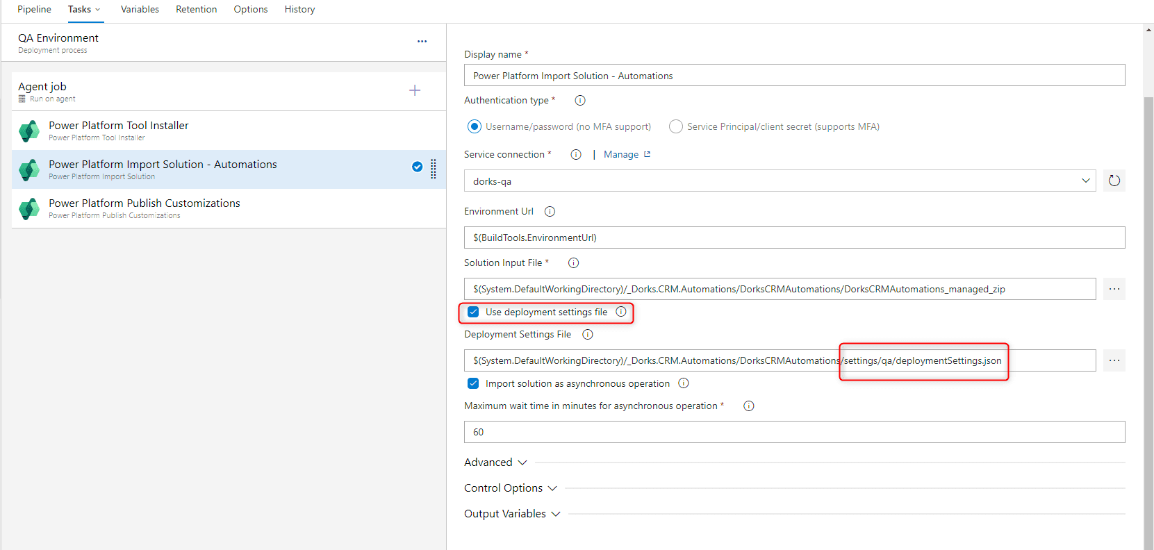1154x550 pixels.
Task: Expand the Output Variables section
Action: (x=512, y=514)
